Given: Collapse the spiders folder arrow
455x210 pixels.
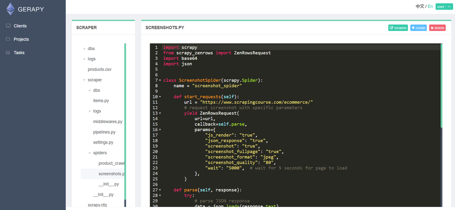Looking at the screenshot, I should tap(90, 153).
